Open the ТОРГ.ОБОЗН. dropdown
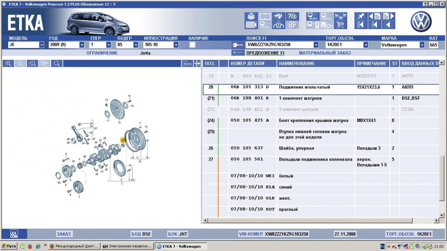The image size is (447, 251). pyautogui.click(x=366, y=45)
